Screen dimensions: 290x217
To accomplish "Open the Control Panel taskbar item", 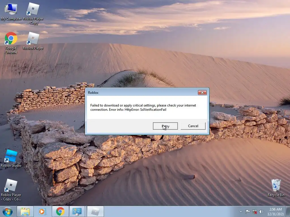I will click(77, 211).
